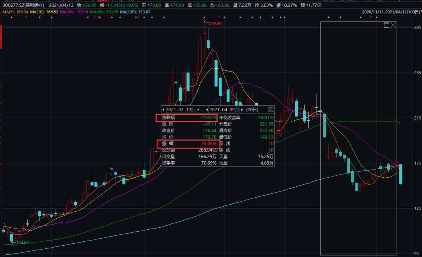
Task: Open the start date calendar picker icon
Action: point(194,110)
